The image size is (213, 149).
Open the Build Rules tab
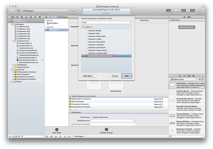[x=145, y=20]
